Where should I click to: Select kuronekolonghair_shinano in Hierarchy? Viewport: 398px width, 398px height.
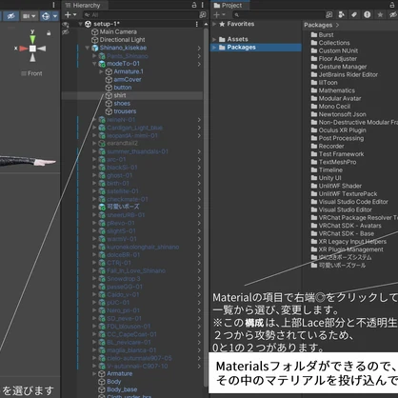tap(143, 247)
